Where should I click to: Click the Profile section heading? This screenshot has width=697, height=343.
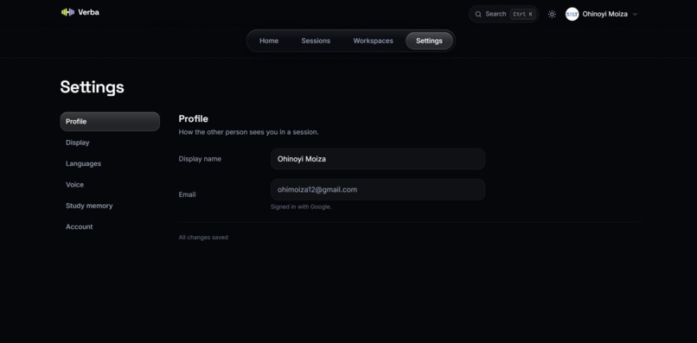pyautogui.click(x=194, y=118)
